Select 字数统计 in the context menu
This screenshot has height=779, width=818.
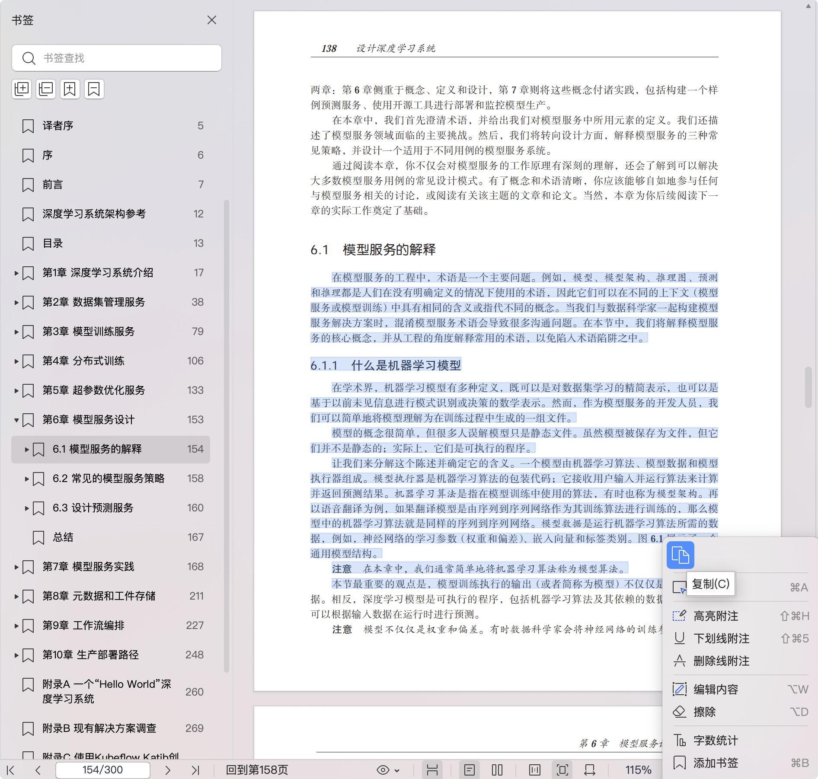pyautogui.click(x=716, y=741)
